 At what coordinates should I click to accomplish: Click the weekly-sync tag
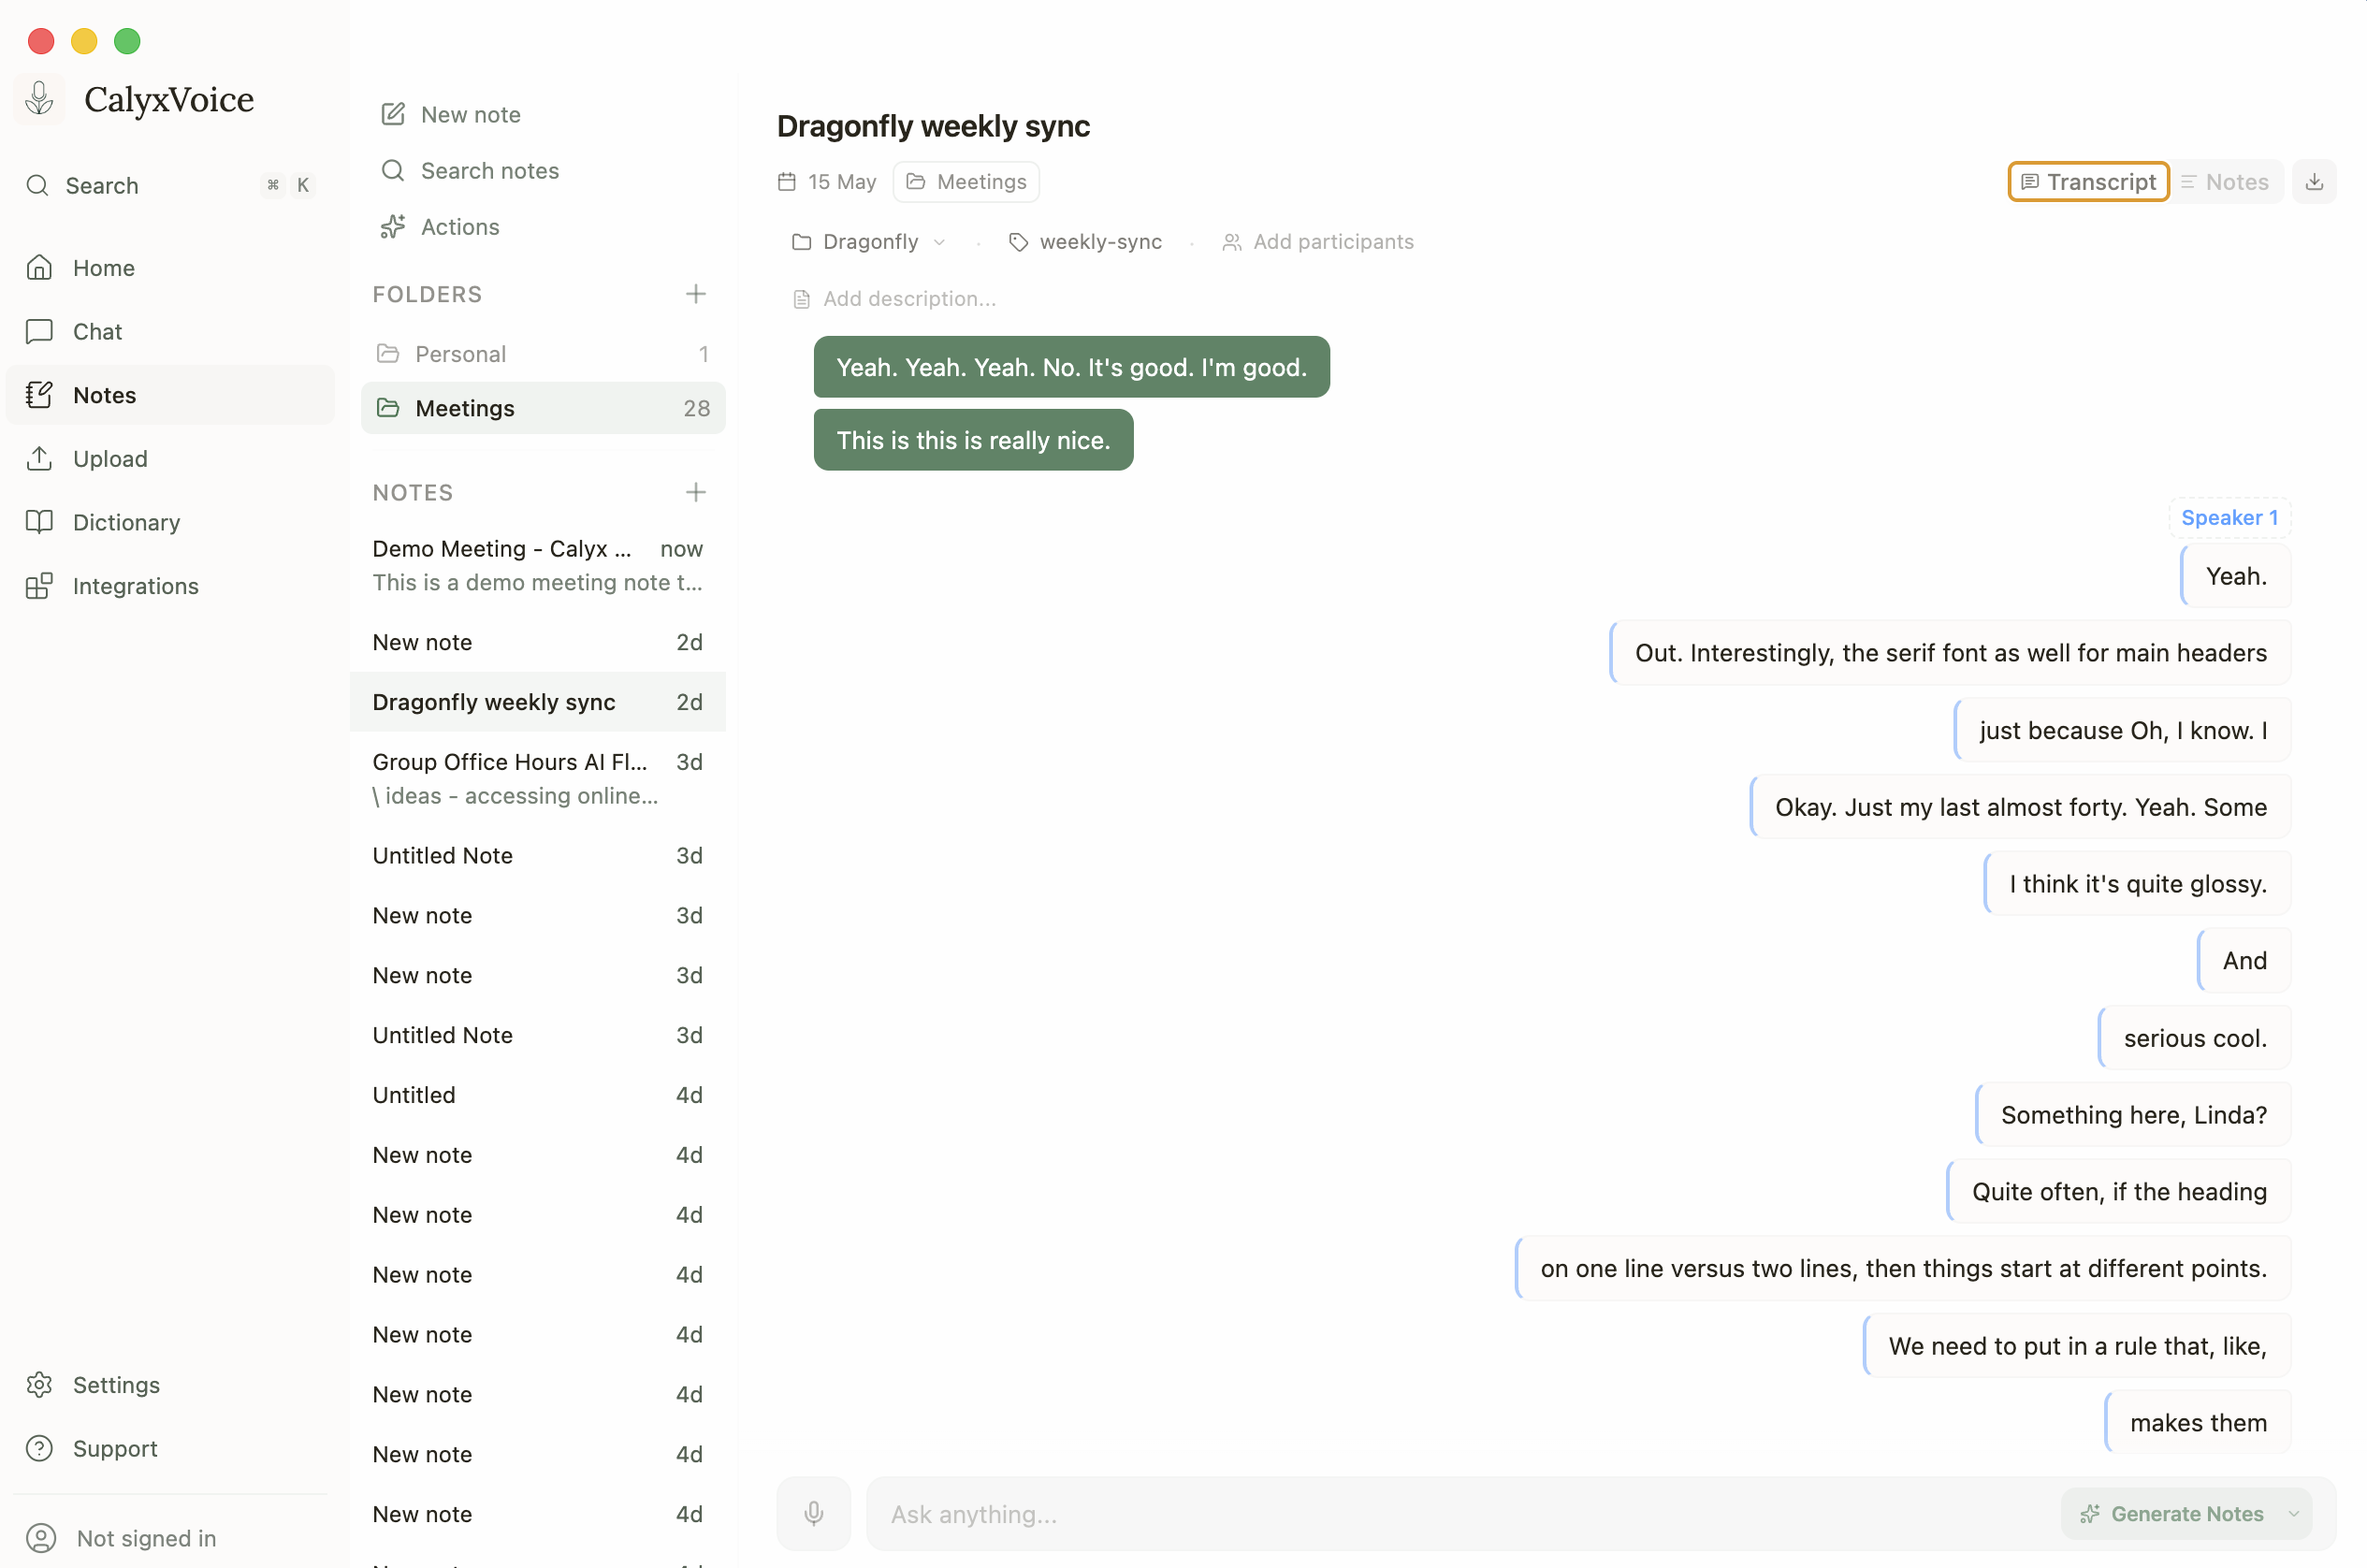point(1086,242)
